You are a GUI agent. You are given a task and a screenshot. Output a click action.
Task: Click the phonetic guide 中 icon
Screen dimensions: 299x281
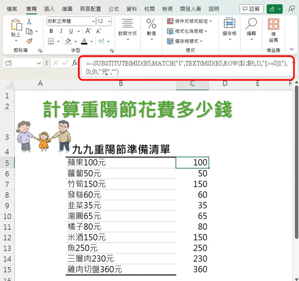pos(101,41)
